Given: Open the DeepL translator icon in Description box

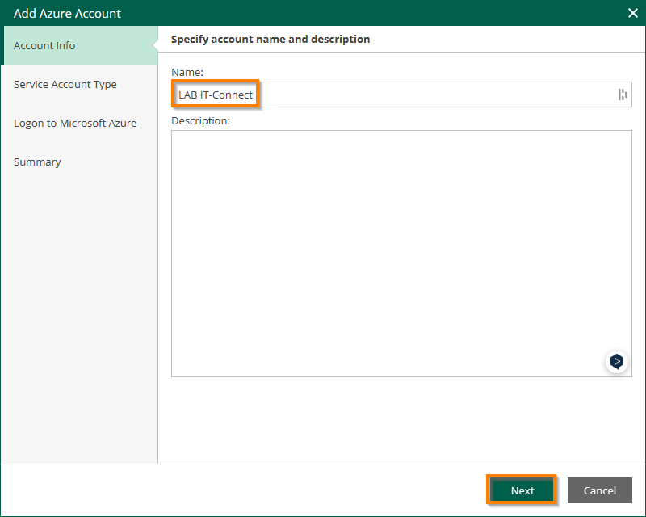Looking at the screenshot, I should point(617,361).
